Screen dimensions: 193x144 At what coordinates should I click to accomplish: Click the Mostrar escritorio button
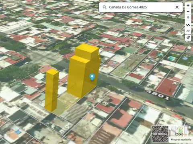[x=181, y=140]
